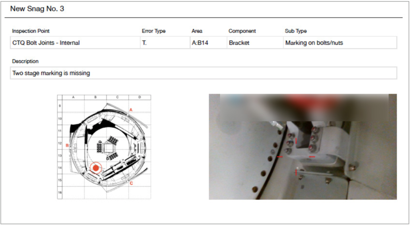Select the Component field 'Bracket'
Image resolution: width=410 pixels, height=225 pixels.
coord(255,43)
